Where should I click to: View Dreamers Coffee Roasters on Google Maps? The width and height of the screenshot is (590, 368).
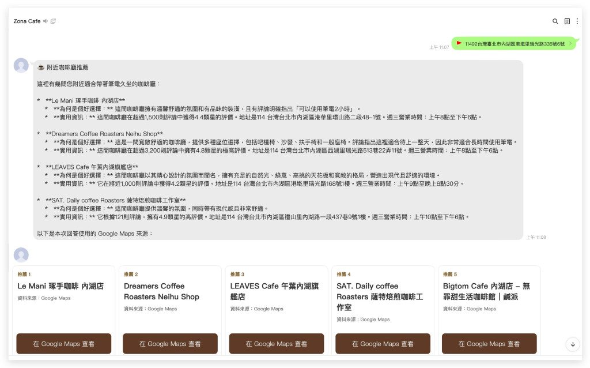pyautogui.click(x=170, y=344)
